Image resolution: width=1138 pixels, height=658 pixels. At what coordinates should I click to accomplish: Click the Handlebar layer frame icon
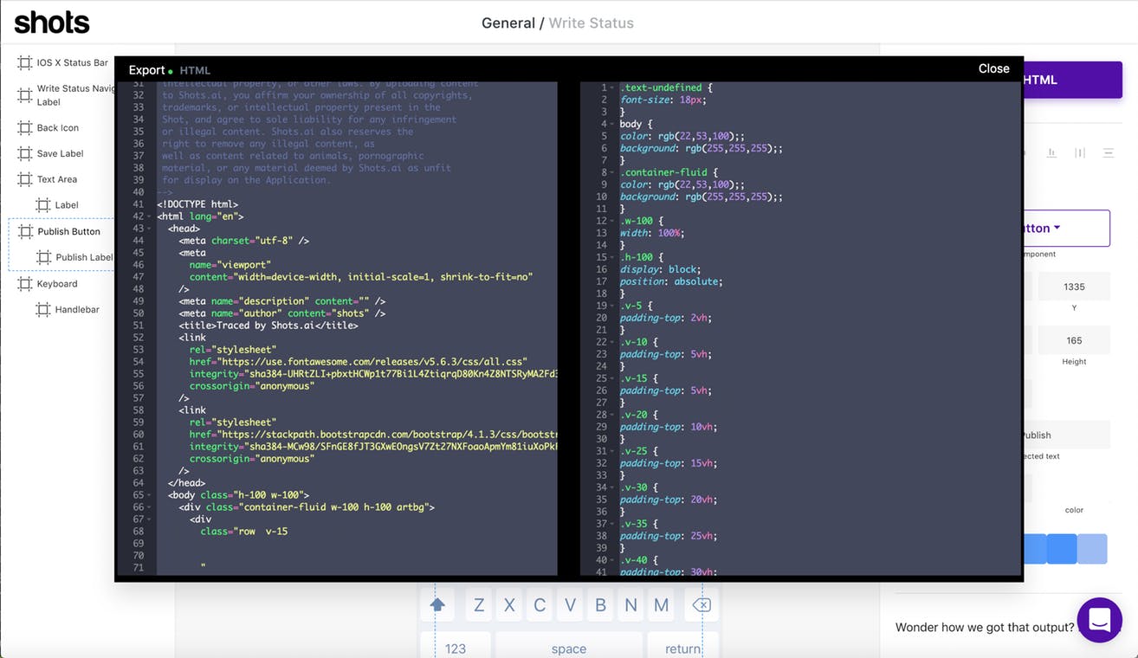43,310
